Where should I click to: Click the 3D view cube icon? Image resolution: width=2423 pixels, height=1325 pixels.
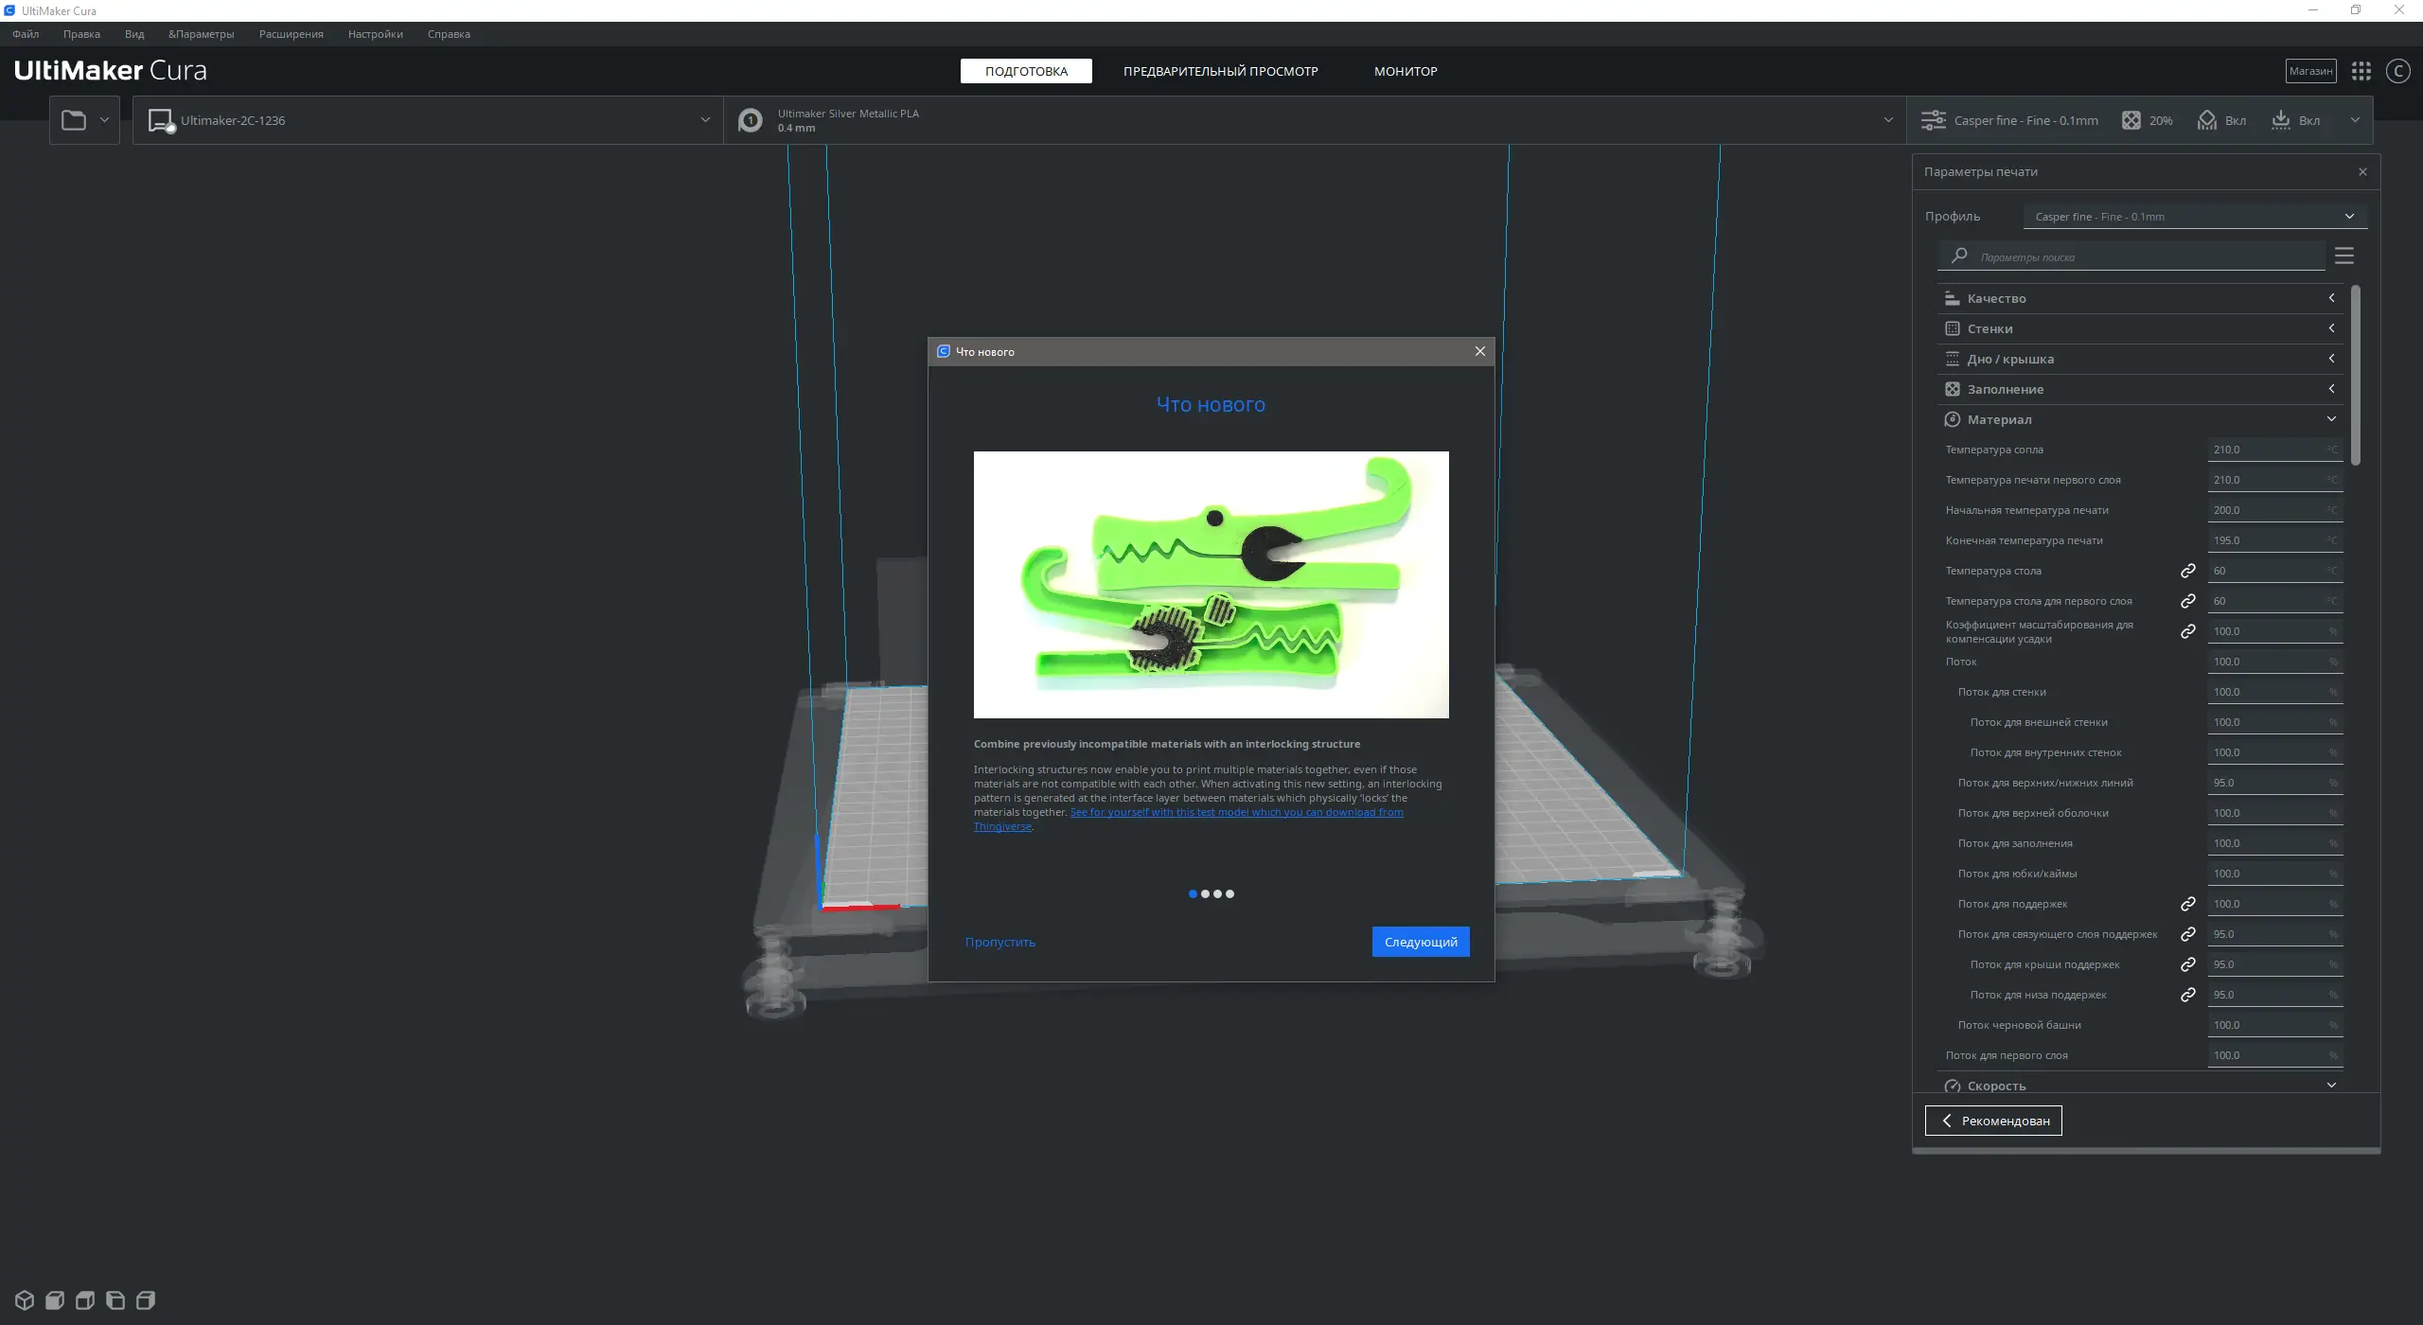coord(25,1299)
